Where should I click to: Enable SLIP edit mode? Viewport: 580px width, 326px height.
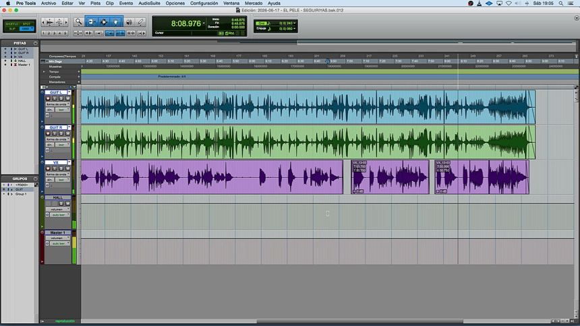[12, 28]
